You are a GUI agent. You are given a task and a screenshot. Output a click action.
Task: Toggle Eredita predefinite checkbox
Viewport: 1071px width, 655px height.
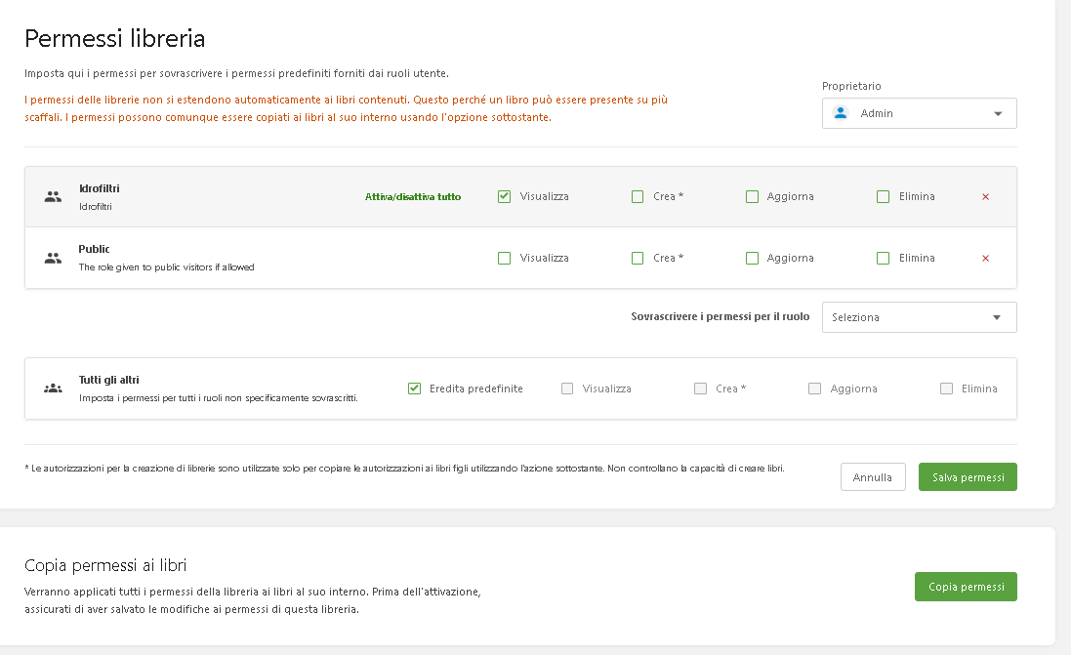tap(414, 389)
